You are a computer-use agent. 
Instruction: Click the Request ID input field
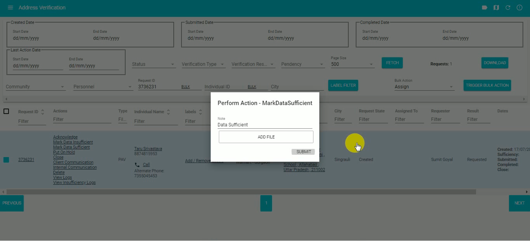[159, 87]
